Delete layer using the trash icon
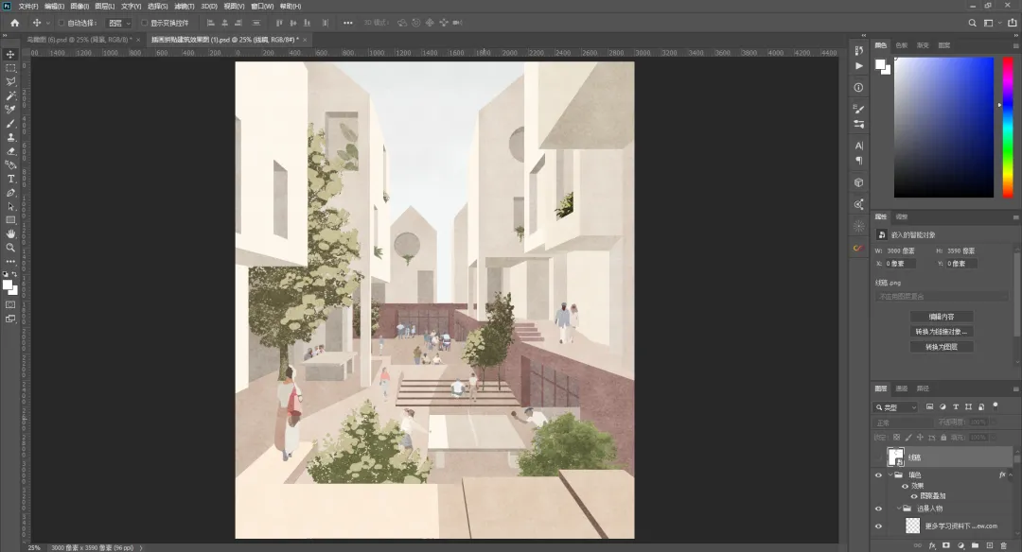Image resolution: width=1022 pixels, height=552 pixels. tap(1003, 545)
